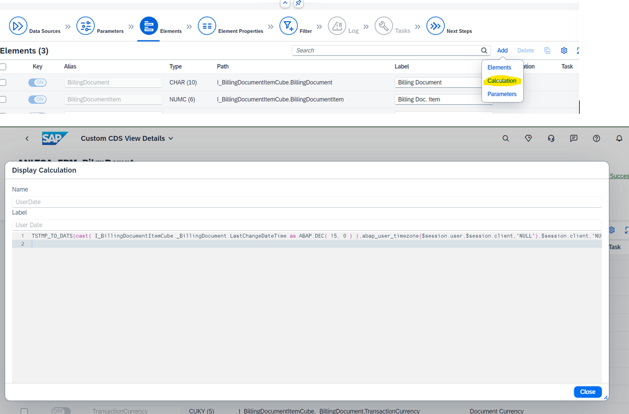
Task: Toggle Key switch for BillingDocument
Action: click(37, 82)
